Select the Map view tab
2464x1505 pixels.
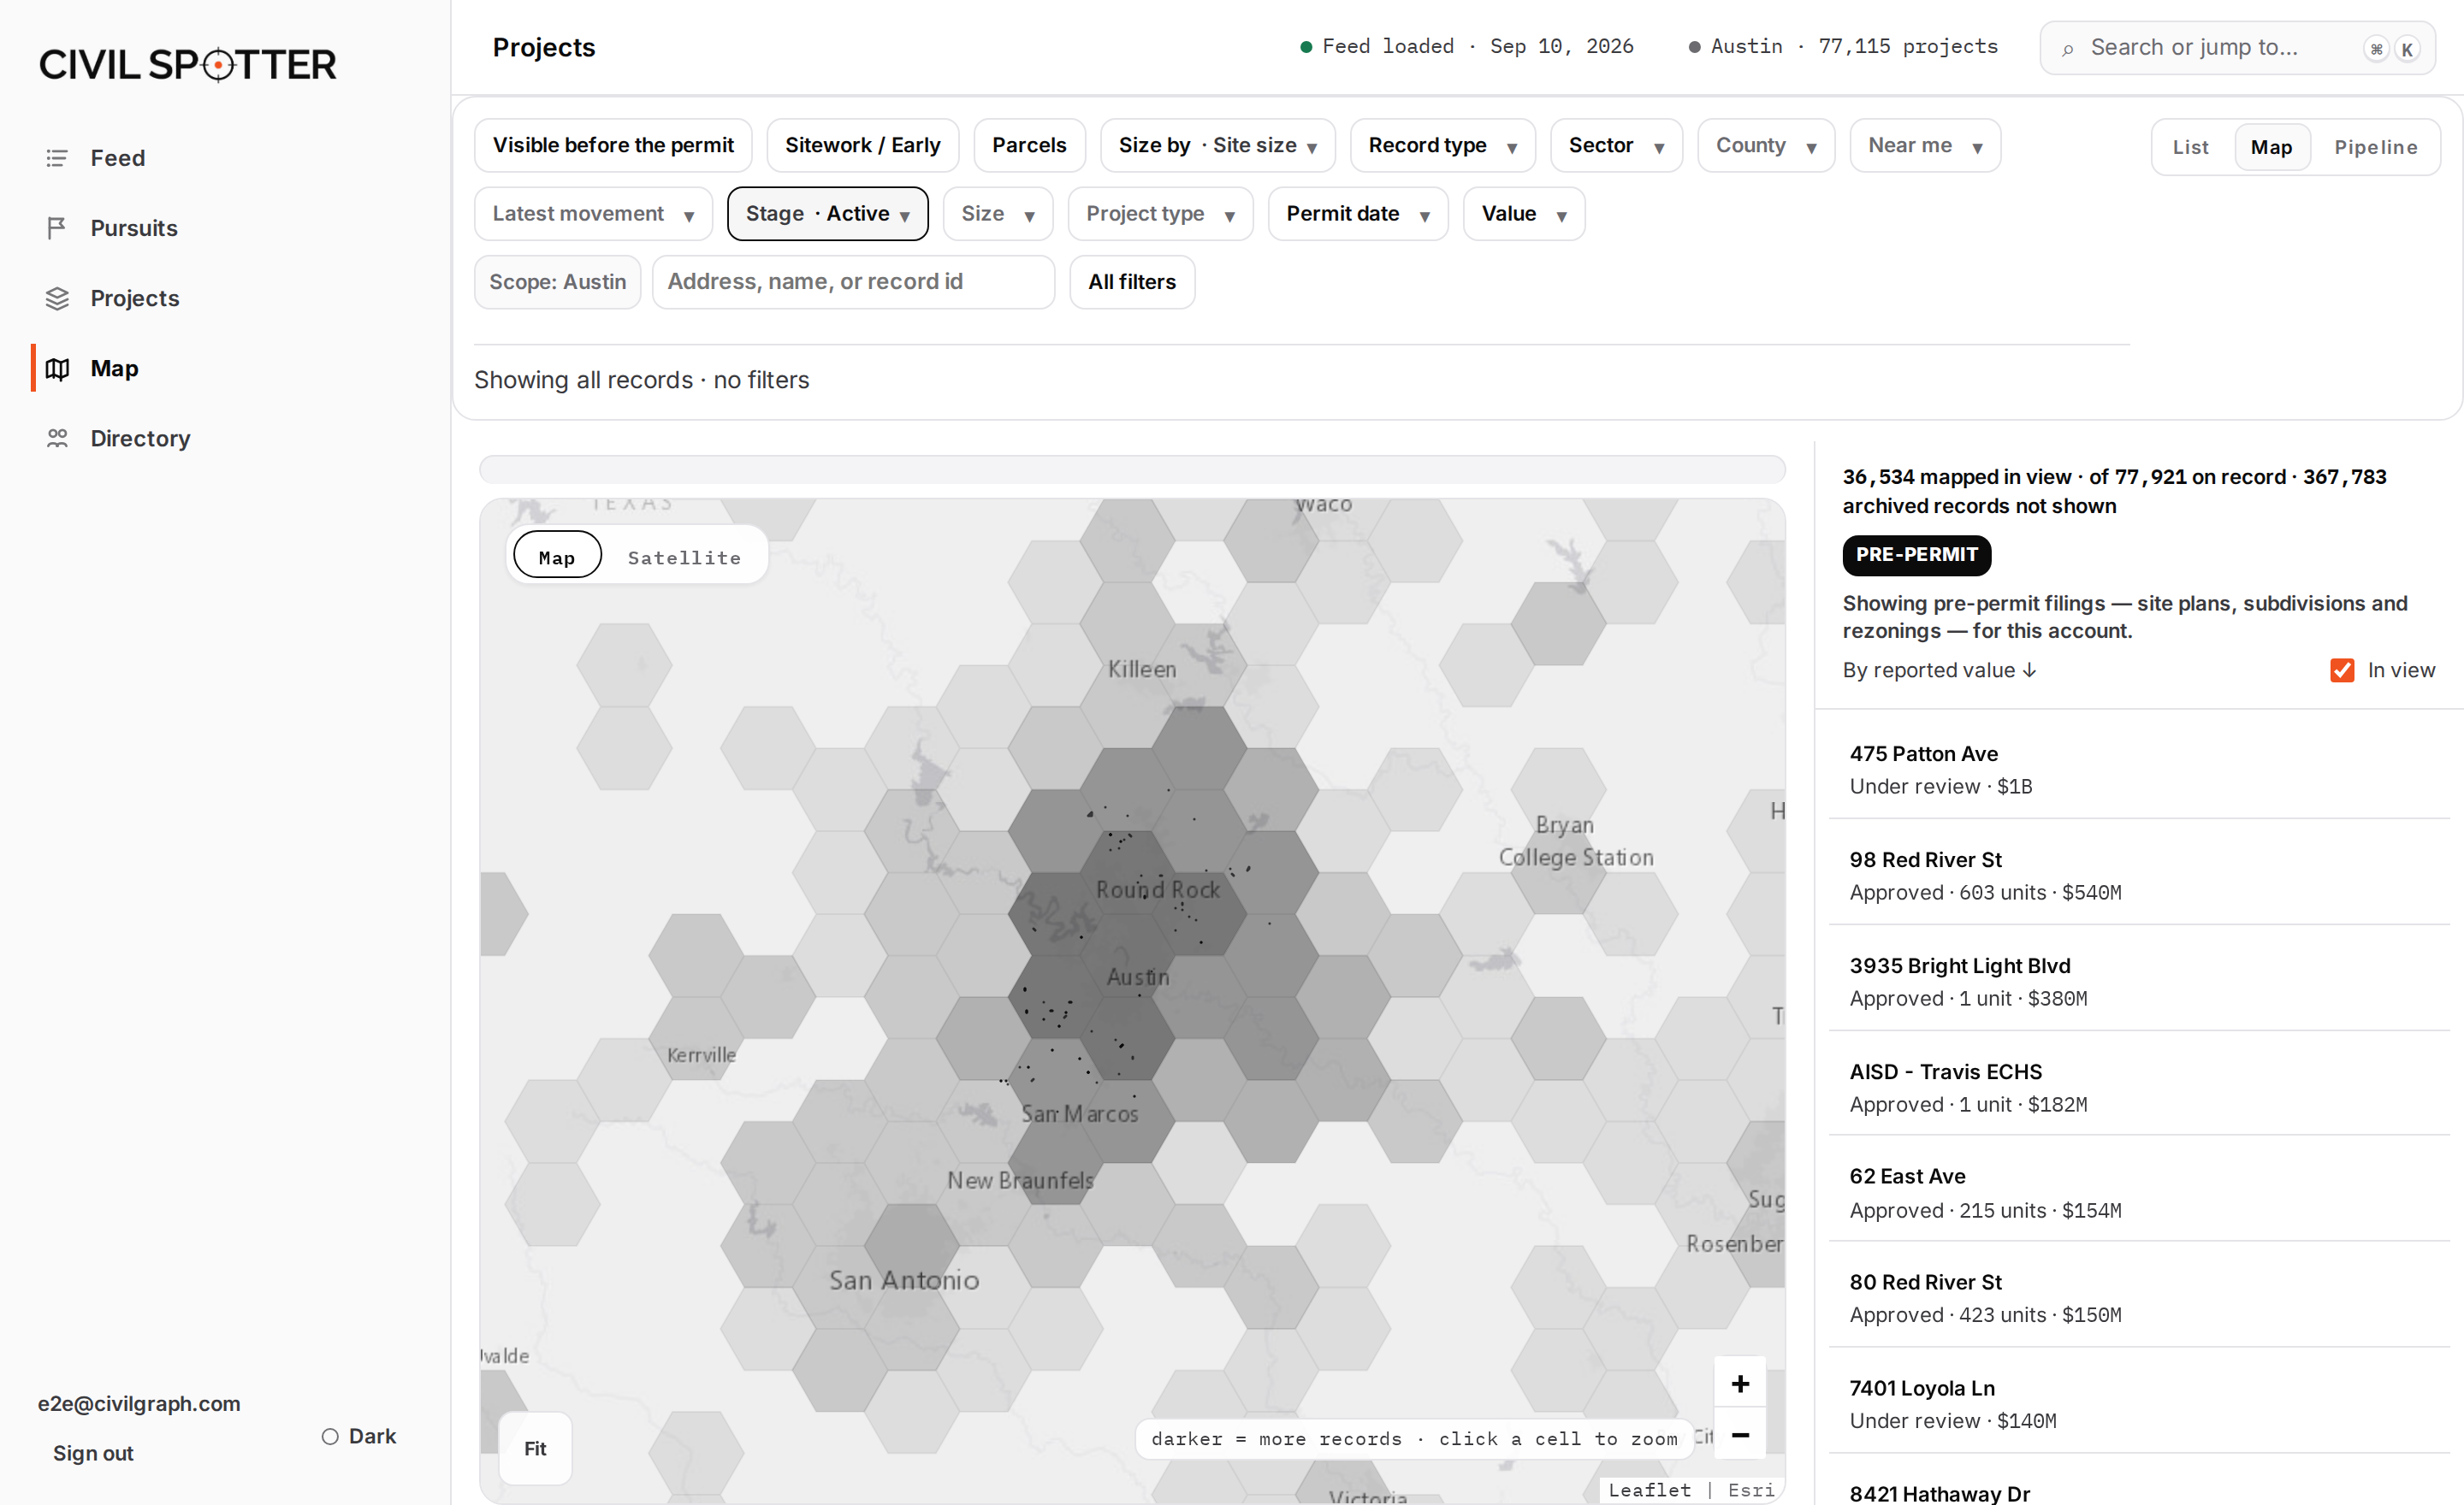pos(2271,148)
